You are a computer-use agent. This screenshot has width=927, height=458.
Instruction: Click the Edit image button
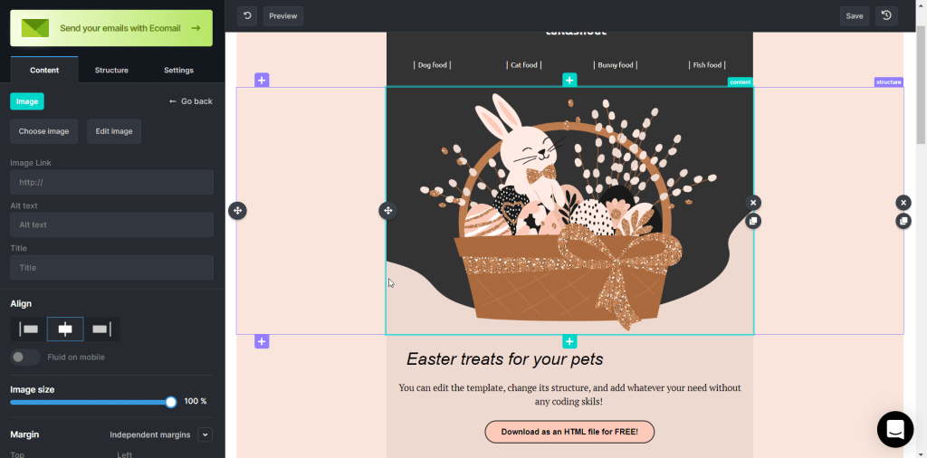point(114,131)
